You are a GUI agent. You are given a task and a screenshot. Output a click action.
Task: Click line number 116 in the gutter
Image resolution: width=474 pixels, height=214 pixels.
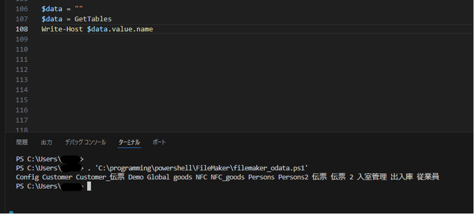coord(22,110)
